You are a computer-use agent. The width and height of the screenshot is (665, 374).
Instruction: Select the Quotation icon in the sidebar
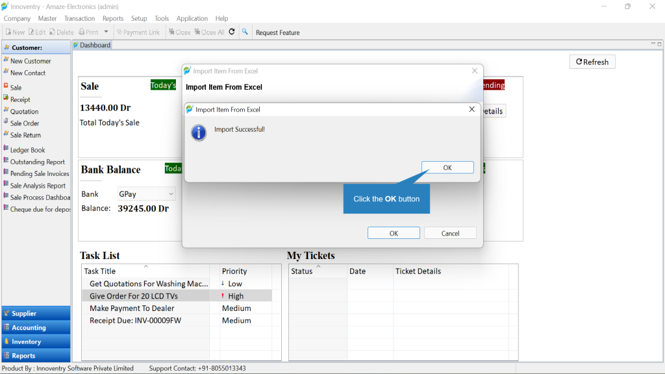(x=6, y=110)
